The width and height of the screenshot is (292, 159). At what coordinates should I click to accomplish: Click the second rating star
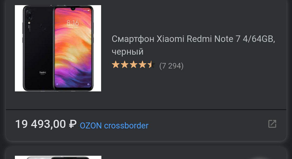[125, 65]
